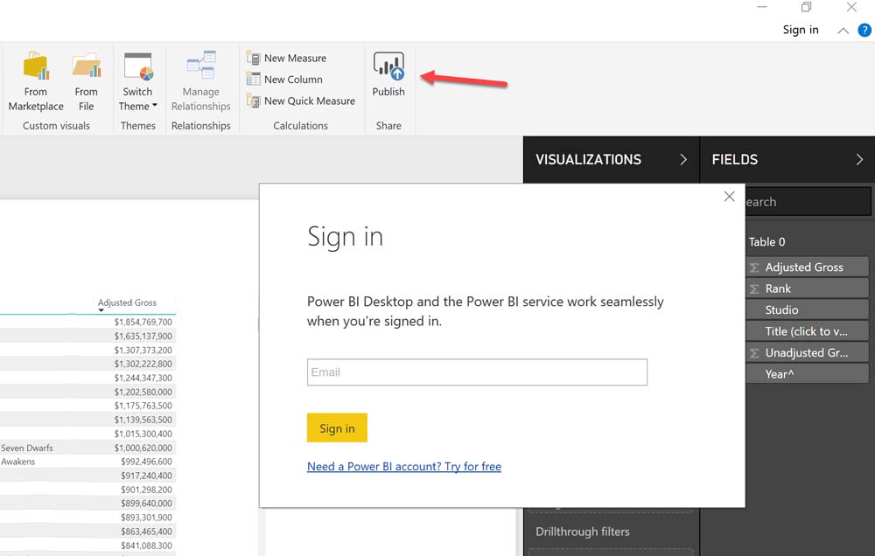
Task: Open the Switch Theme dropdown
Action: tap(138, 81)
